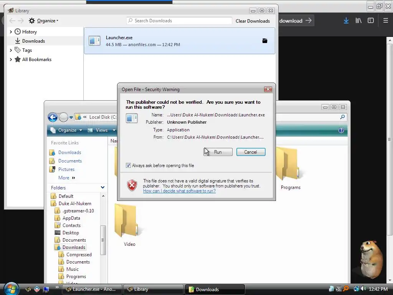The image size is (393, 295).
Task: Open Firefox library bookshelf icon
Action: pyautogui.click(x=358, y=21)
